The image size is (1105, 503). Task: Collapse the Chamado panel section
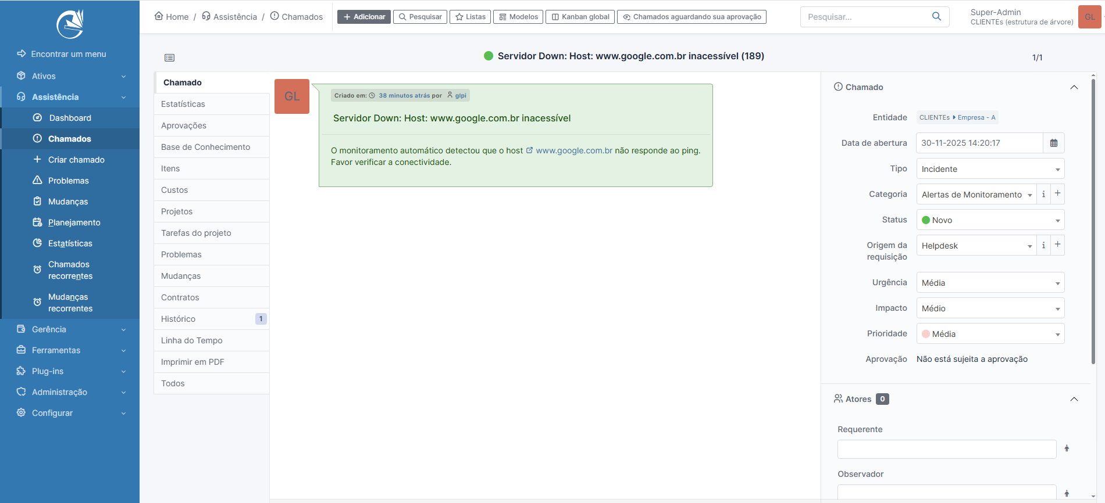pyautogui.click(x=1074, y=87)
